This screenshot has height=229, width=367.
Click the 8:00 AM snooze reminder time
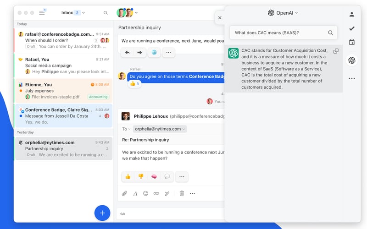click(100, 85)
